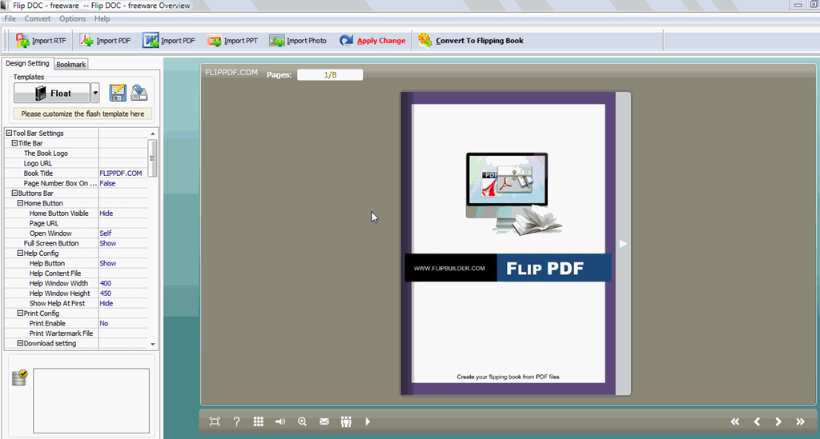Open the Convert menu
Viewport: 820px width, 439px height.
[37, 19]
